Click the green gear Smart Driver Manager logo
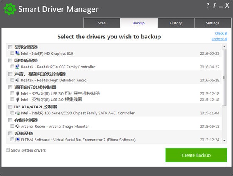The height and width of the screenshot is (176, 233). (x=10, y=9)
